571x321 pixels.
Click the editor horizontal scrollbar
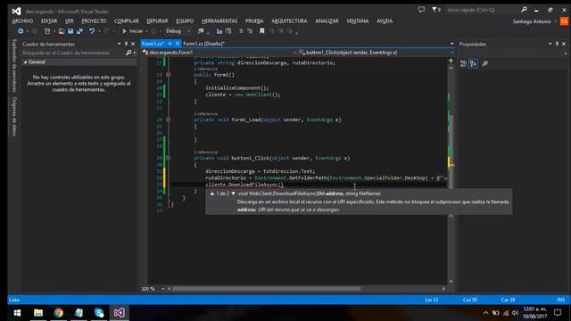[266, 289]
